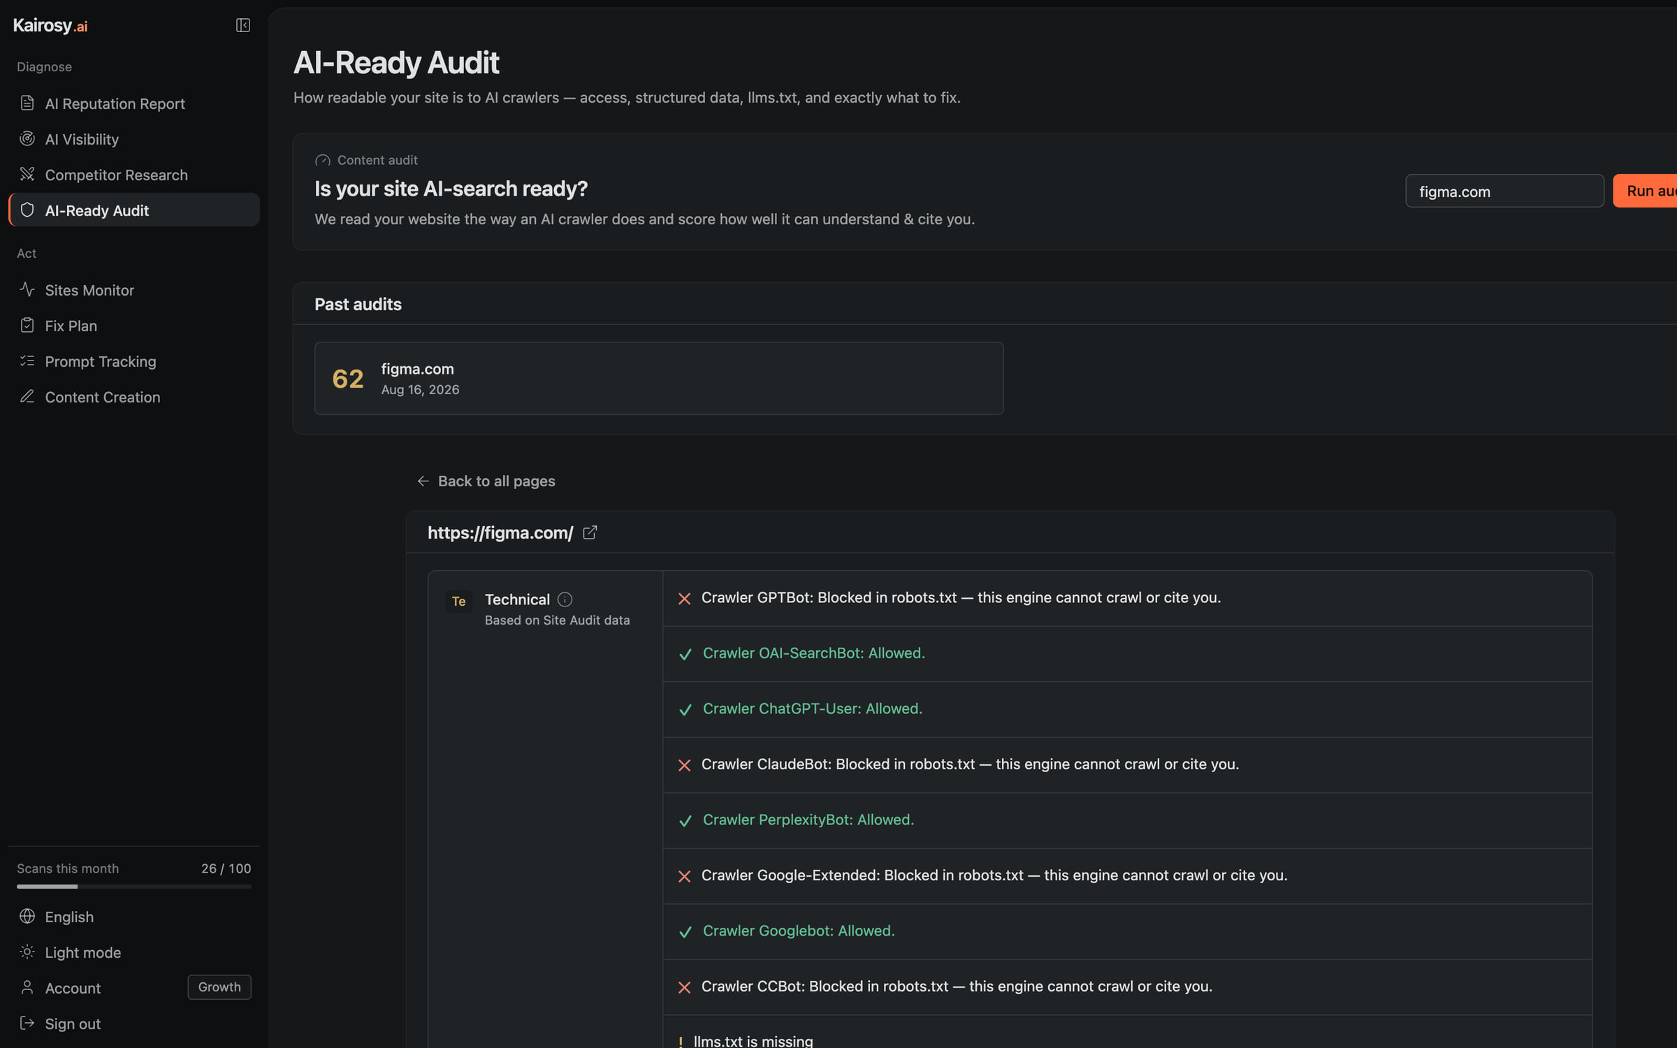Click the Te technical badge

point(458,601)
